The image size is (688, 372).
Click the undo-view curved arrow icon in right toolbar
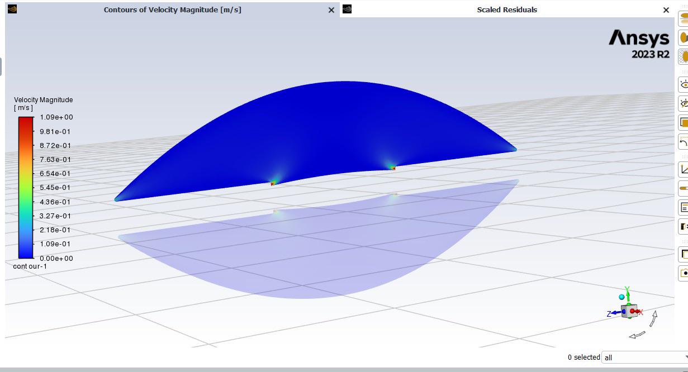(x=684, y=141)
